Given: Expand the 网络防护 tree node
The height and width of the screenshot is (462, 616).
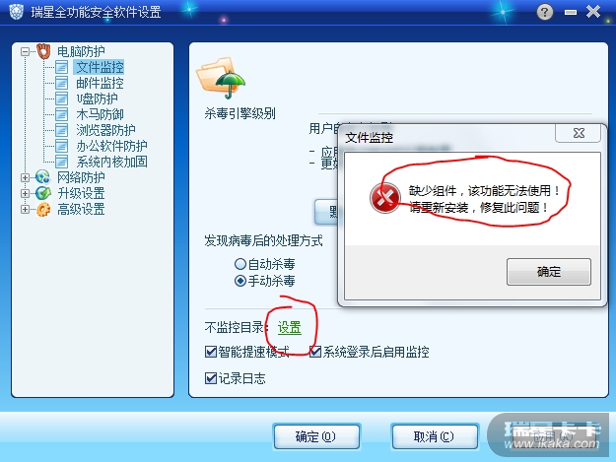Looking at the screenshot, I should (26, 178).
